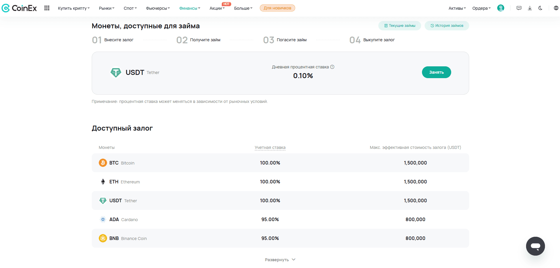The width and height of the screenshot is (560, 268).
Task: Click the Binance Coin icon
Action: click(x=103, y=238)
